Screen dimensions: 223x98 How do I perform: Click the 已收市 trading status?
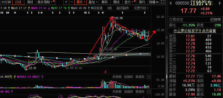coord(215,20)
